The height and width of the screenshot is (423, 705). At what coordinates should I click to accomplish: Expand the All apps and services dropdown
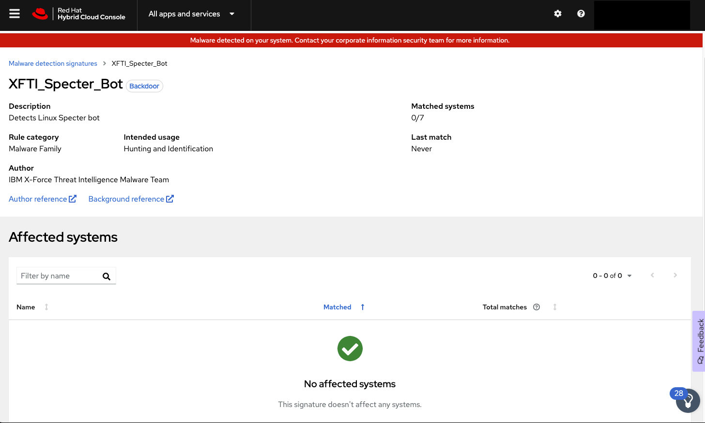click(192, 14)
